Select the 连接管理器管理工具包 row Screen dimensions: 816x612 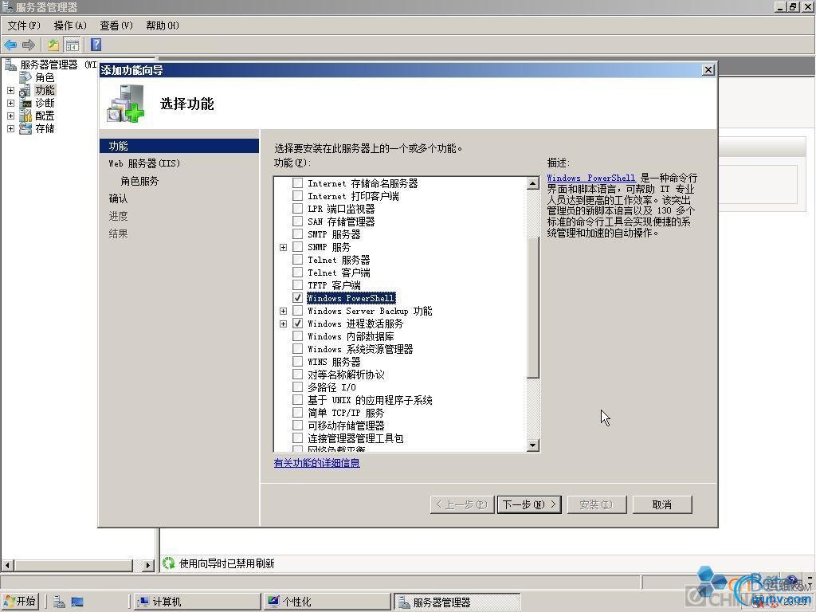(355, 438)
